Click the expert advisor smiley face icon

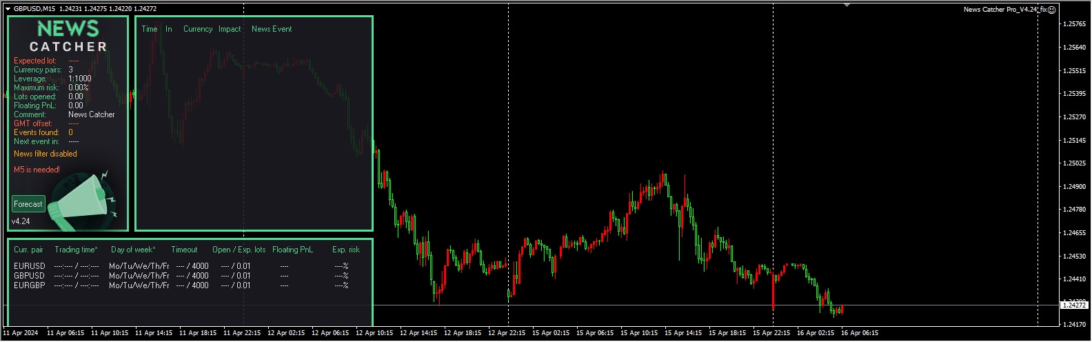coord(1052,10)
